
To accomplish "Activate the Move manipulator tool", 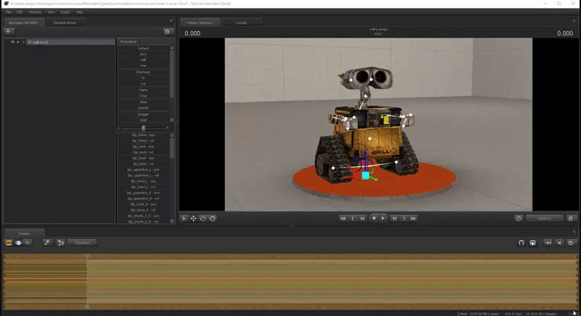I will click(193, 218).
